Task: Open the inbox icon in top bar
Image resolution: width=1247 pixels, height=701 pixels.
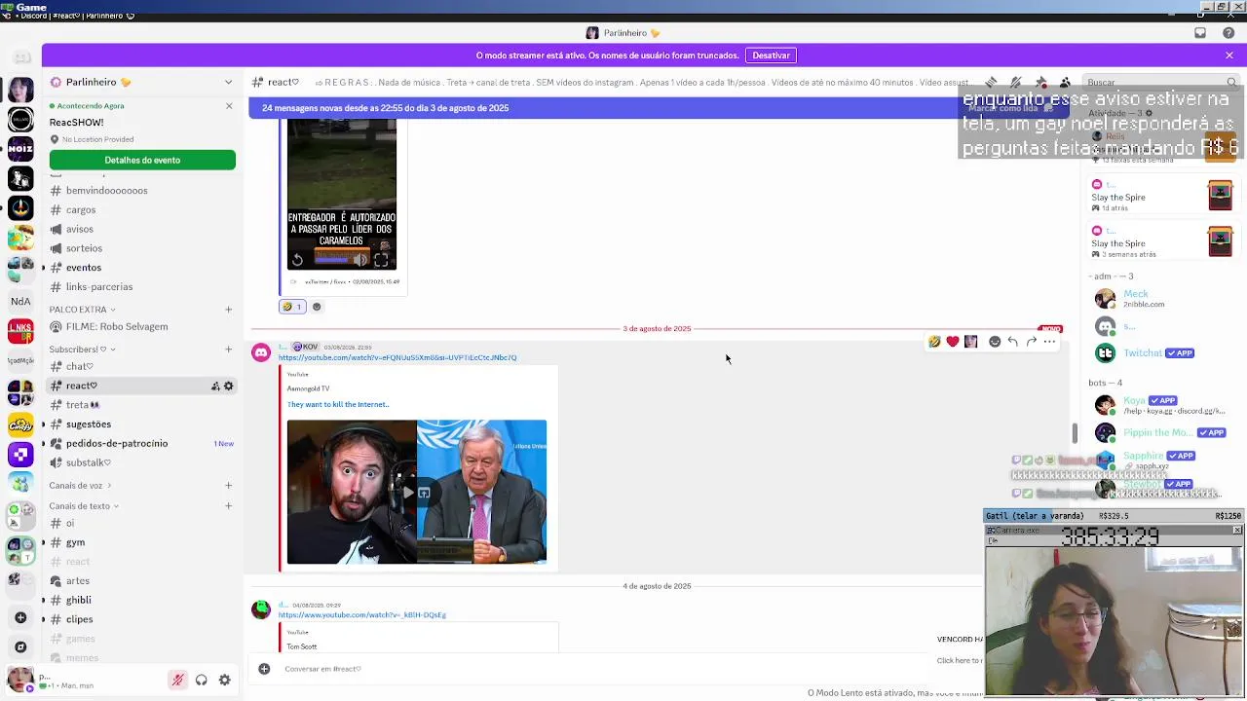Action: point(1200,33)
